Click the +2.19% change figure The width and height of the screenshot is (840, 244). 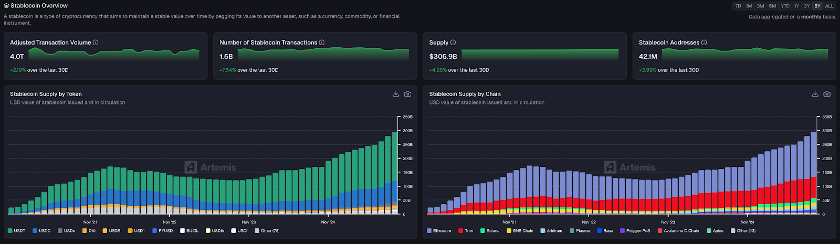click(x=18, y=70)
